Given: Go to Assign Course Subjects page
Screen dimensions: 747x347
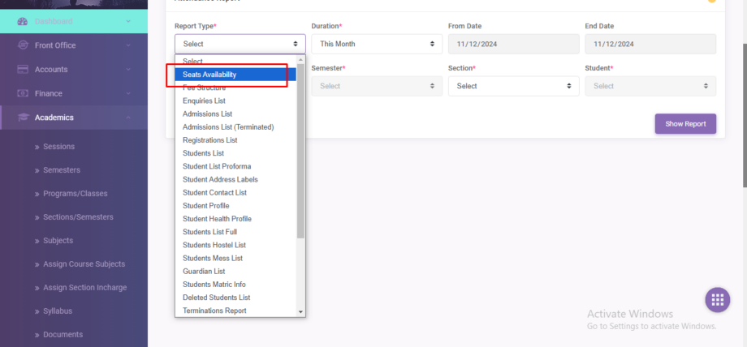Looking at the screenshot, I should tap(84, 264).
